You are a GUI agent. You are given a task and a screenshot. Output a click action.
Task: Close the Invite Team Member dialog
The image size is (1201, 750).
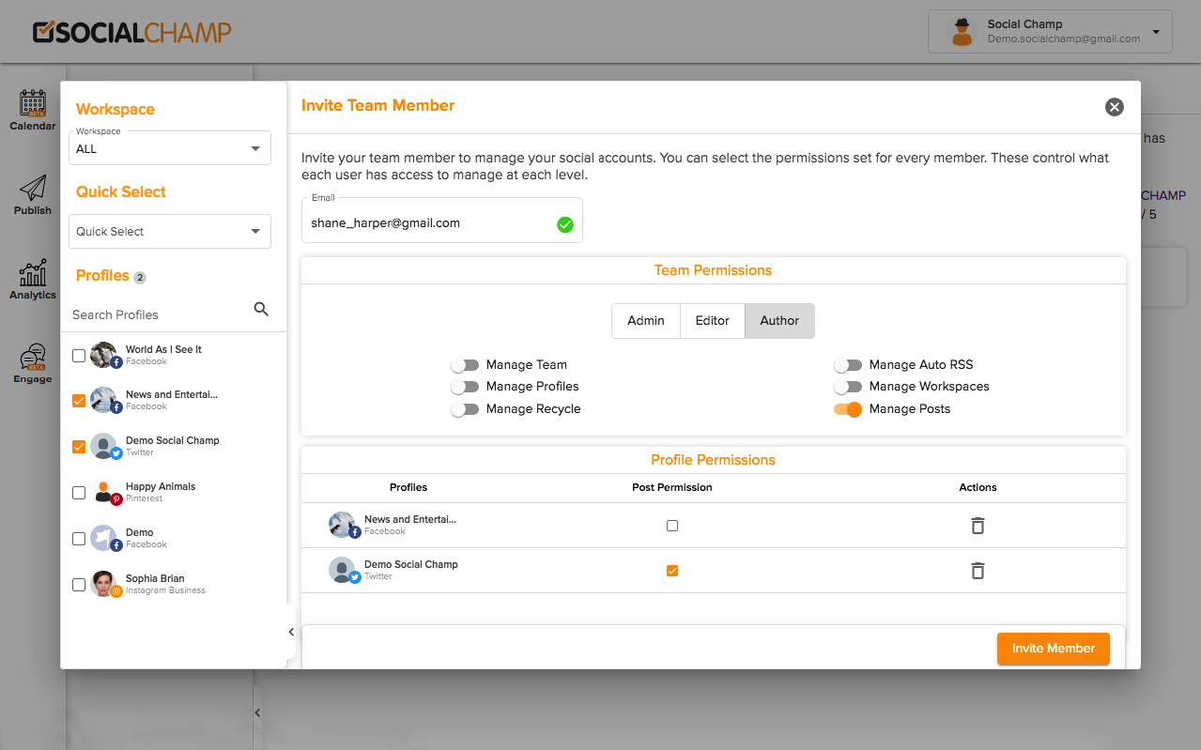pyautogui.click(x=1115, y=107)
